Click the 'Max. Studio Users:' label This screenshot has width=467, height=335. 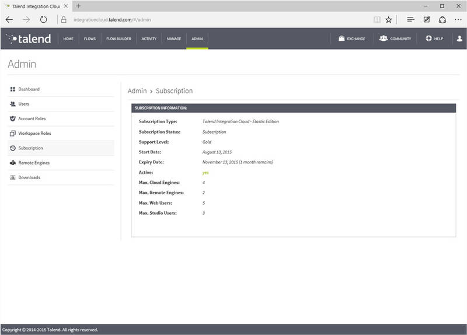pos(158,213)
